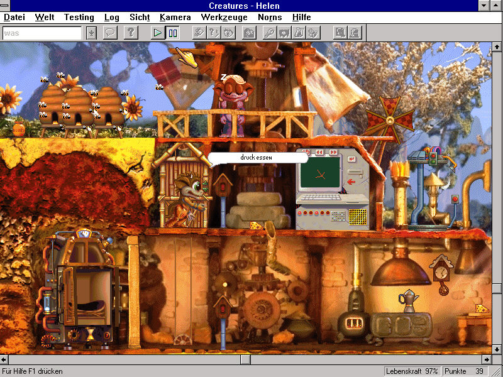Viewport: 503px width, 377px height.
Task: Click the vertical scrollbar thumb
Action: point(497,288)
